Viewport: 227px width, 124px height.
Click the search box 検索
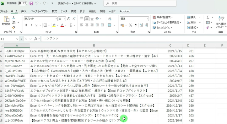(x=140, y=3)
